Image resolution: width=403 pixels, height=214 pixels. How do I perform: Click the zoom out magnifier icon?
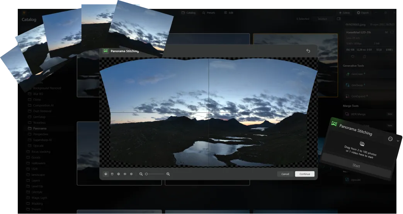pyautogui.click(x=141, y=174)
